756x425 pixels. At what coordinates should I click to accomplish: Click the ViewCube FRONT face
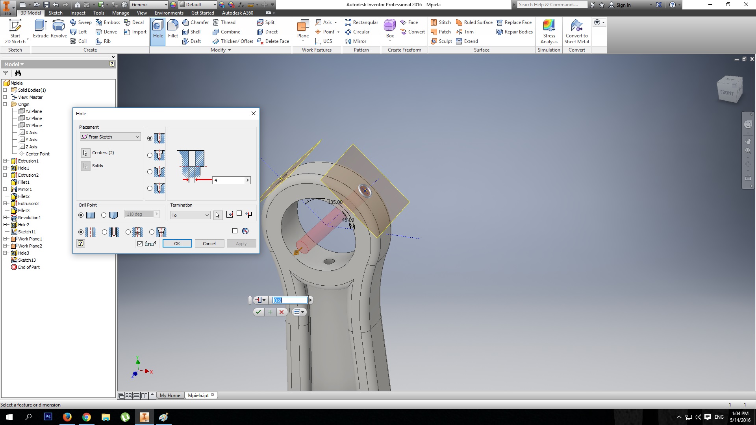[727, 92]
